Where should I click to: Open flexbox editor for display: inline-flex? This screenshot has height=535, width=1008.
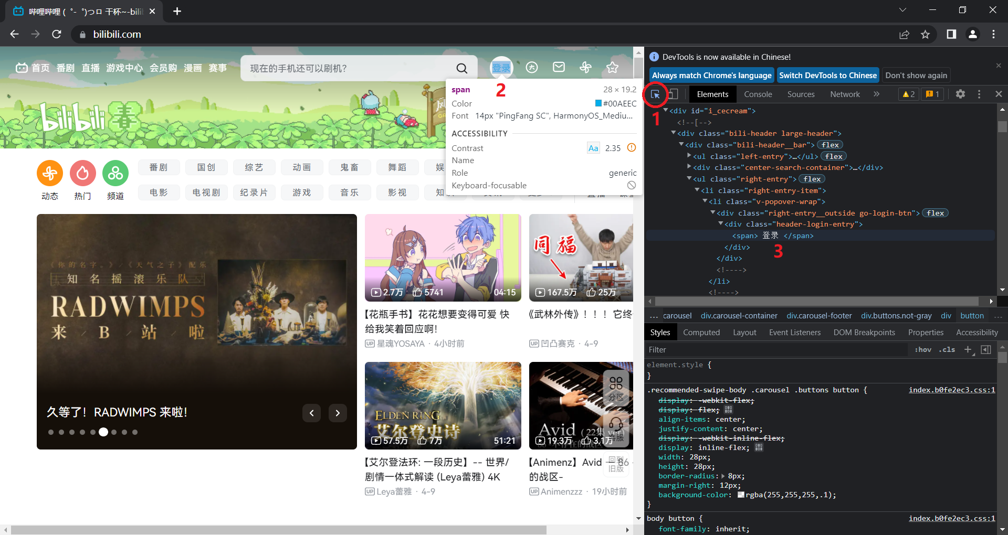point(759,447)
